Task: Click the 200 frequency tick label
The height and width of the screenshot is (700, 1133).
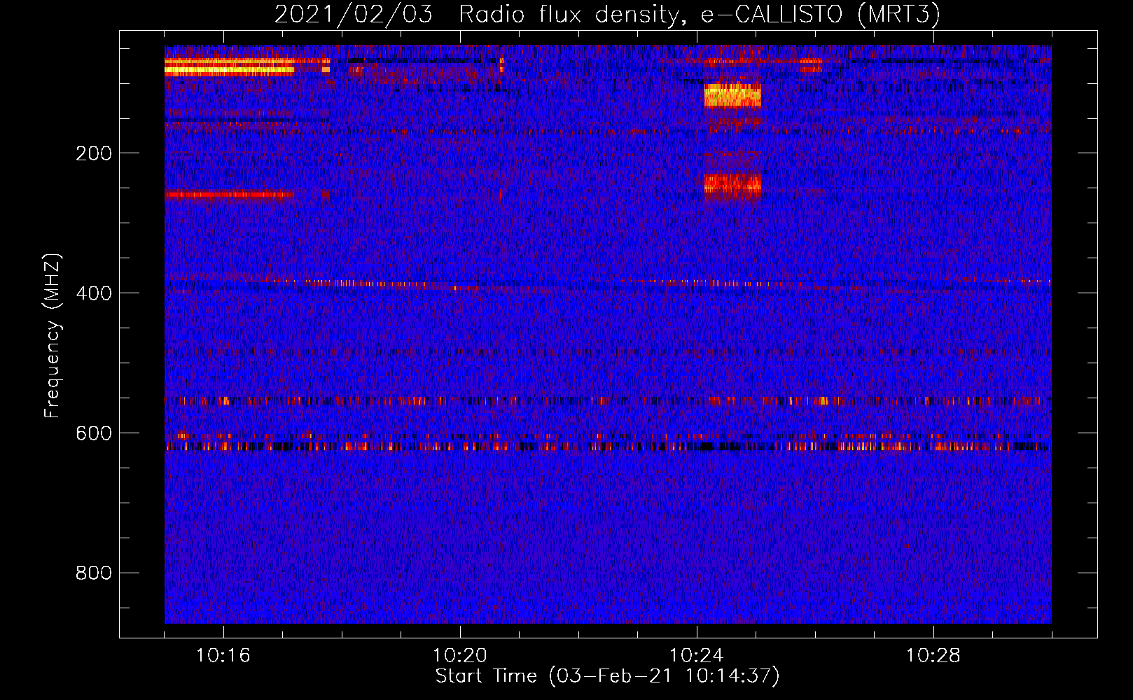Action: (x=94, y=153)
